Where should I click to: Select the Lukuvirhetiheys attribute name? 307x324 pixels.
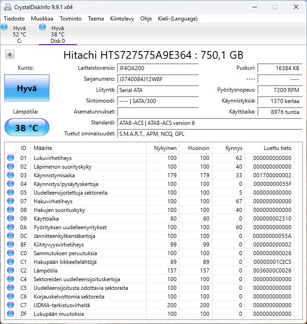[53, 158]
